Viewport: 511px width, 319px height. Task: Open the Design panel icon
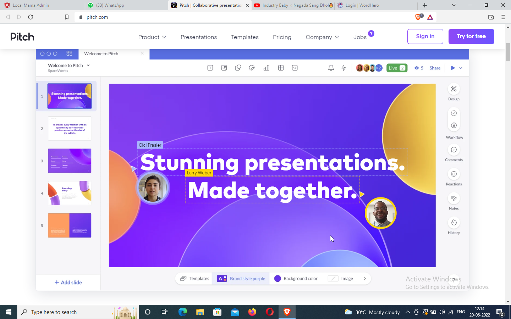pos(454,89)
